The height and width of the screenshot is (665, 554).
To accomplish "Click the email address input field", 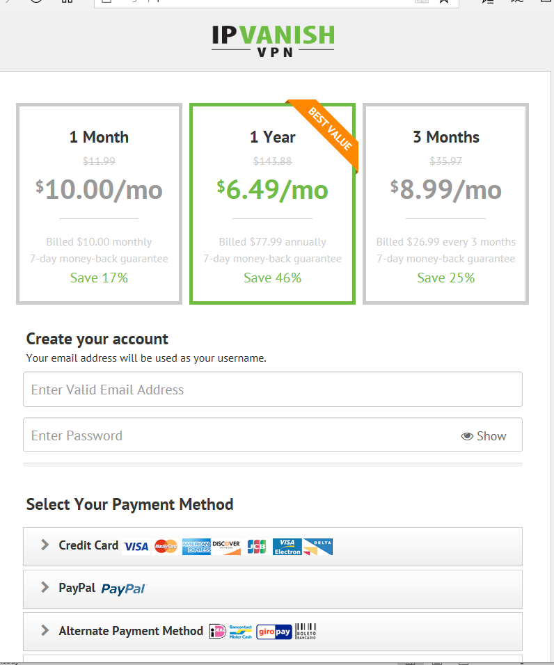I will (273, 390).
